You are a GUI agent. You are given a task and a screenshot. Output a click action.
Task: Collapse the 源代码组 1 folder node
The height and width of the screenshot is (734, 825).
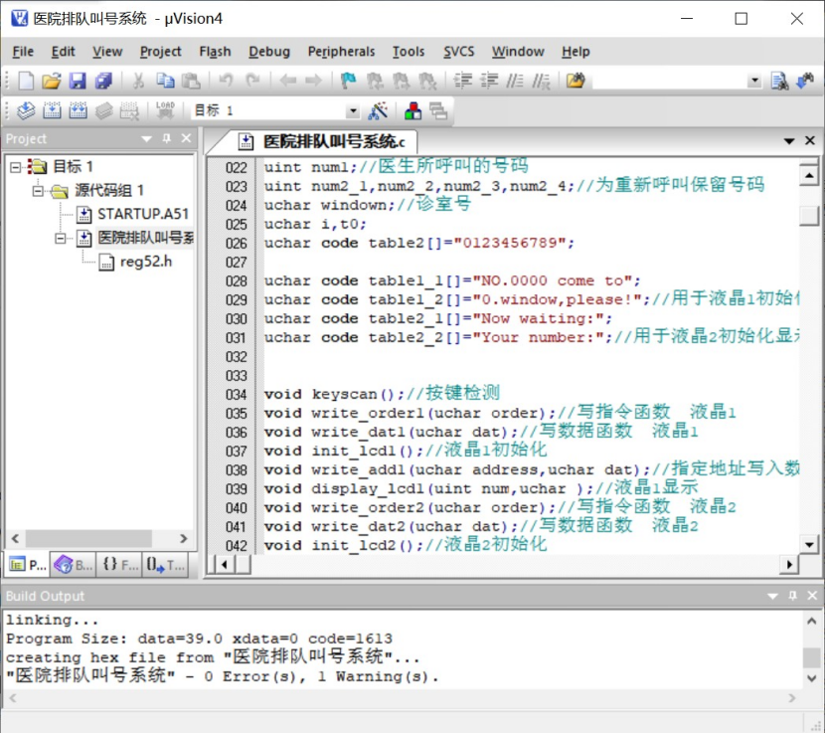(38, 191)
